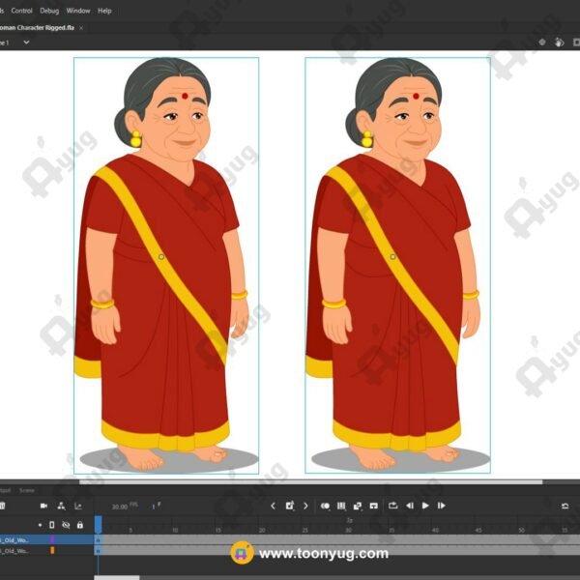Viewport: 580px width, 580px height.
Task: Hide all layers with the eye icon
Action: pyautogui.click(x=66, y=525)
